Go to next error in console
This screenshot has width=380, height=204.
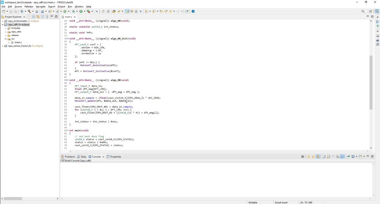point(308,157)
